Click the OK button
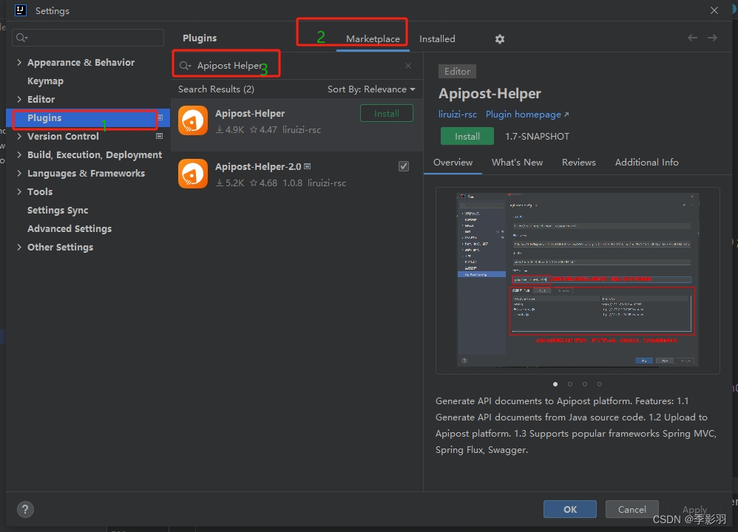This screenshot has width=738, height=532. 570,509
